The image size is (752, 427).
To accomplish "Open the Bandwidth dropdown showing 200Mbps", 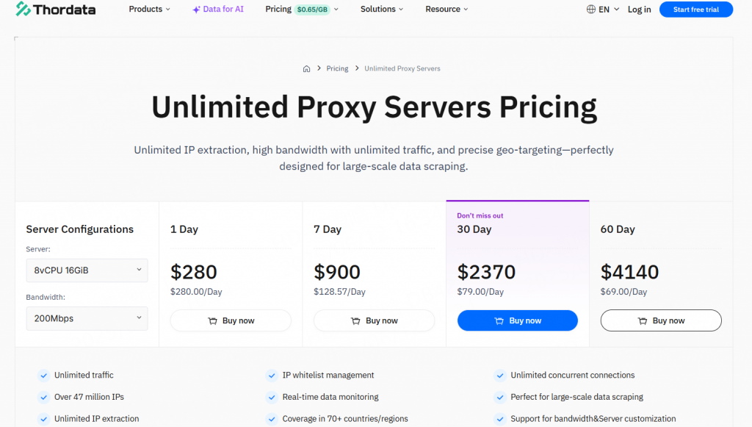I will 87,318.
